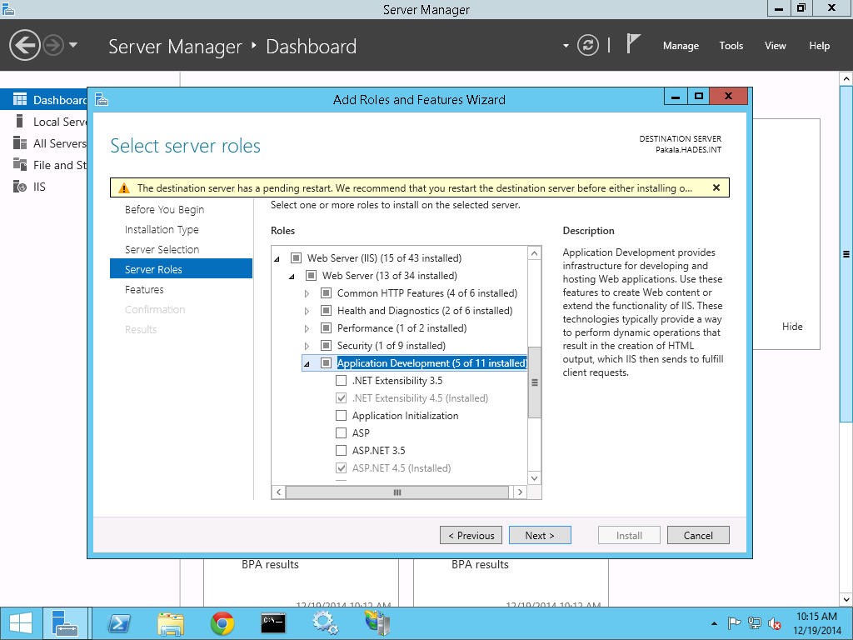This screenshot has height=640, width=853.
Task: Click roles list vertical scrollbar thumb
Action: click(534, 382)
